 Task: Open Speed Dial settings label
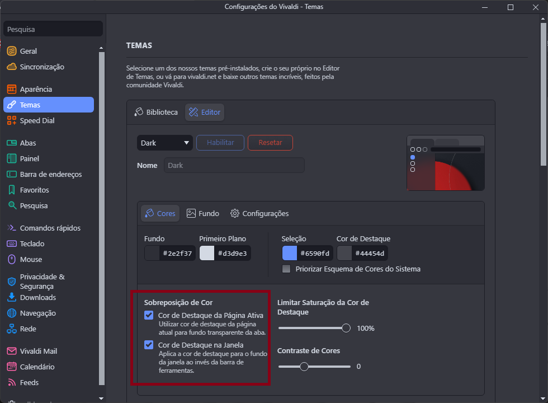(37, 121)
